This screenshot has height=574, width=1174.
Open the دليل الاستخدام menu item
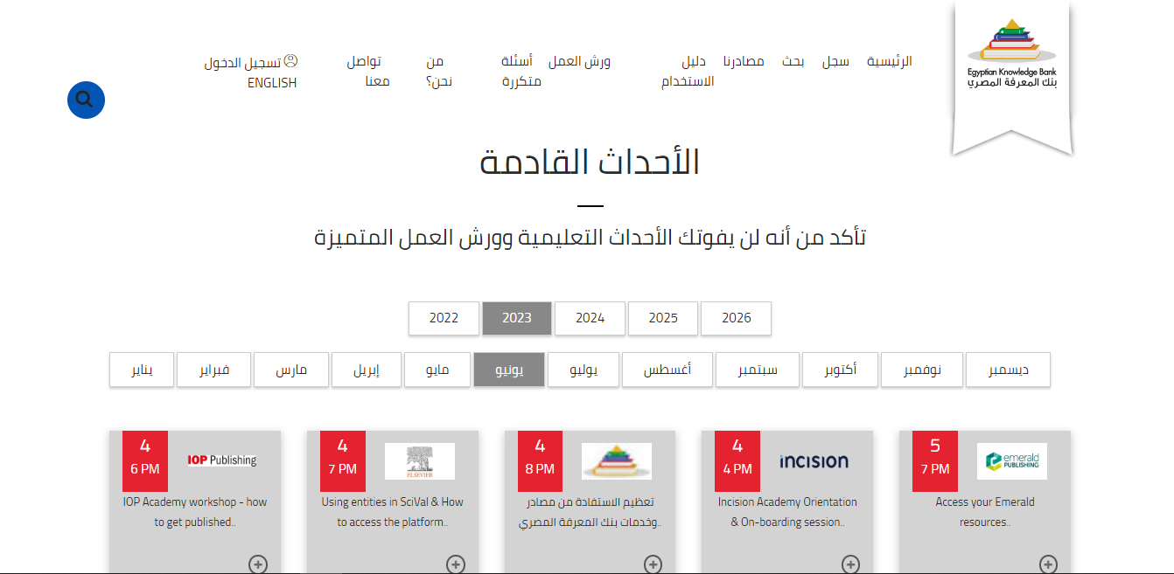click(x=688, y=72)
